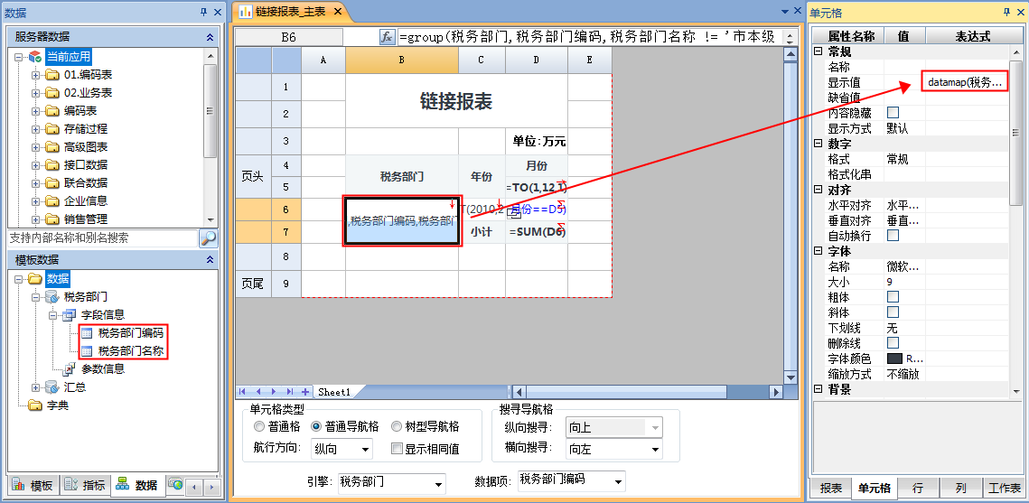1029x503 pixels.
Task: Collapse the 服务器数据 section chevron
Action: 210,37
